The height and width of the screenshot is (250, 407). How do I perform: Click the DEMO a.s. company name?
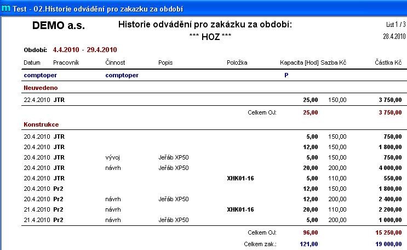(59, 26)
